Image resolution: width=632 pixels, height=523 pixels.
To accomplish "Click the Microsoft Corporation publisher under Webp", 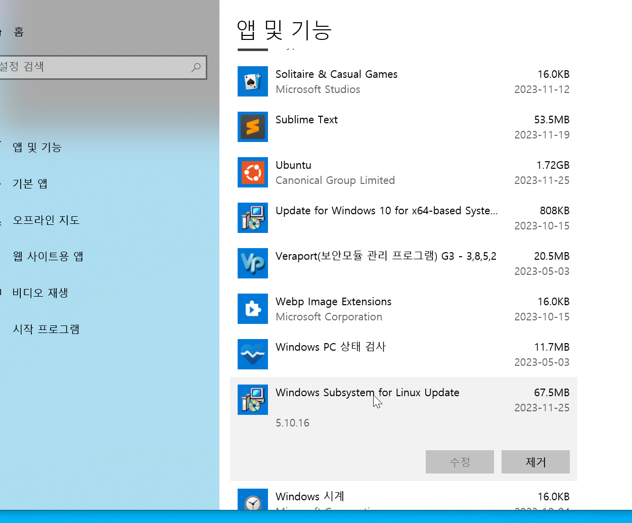I will pos(329,317).
